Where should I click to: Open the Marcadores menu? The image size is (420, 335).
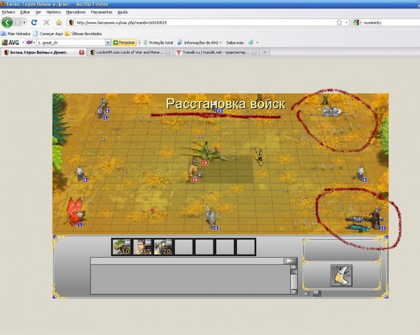(x=76, y=12)
